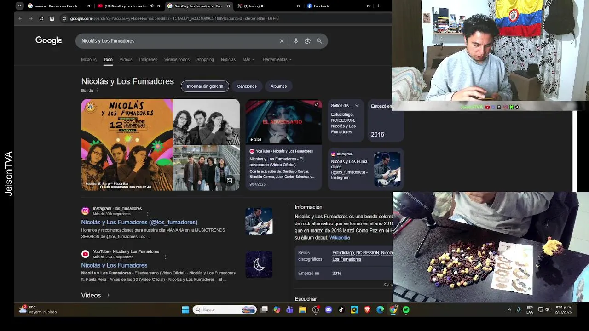This screenshot has height=331, width=589.
Task: Expand the Herramientas dropdown
Action: tap(277, 59)
